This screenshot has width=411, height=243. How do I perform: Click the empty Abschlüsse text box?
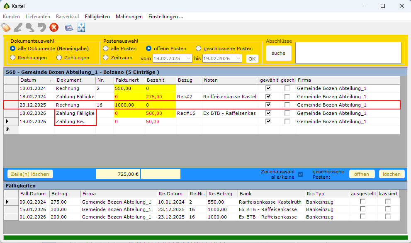click(x=348, y=53)
